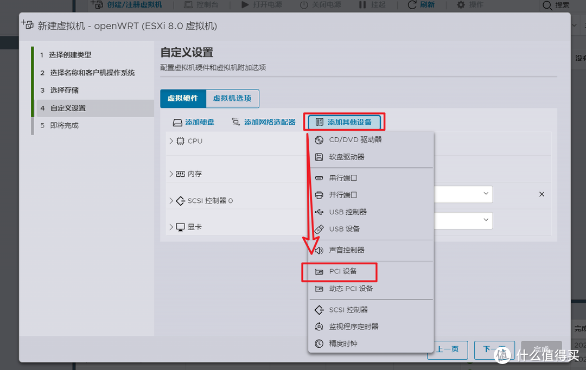586x370 pixels.
Task: Click 挂起 in the background toolbar
Action: tap(372, 5)
